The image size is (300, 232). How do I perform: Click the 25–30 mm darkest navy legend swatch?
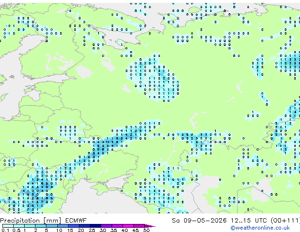pyautogui.click(x=96, y=226)
